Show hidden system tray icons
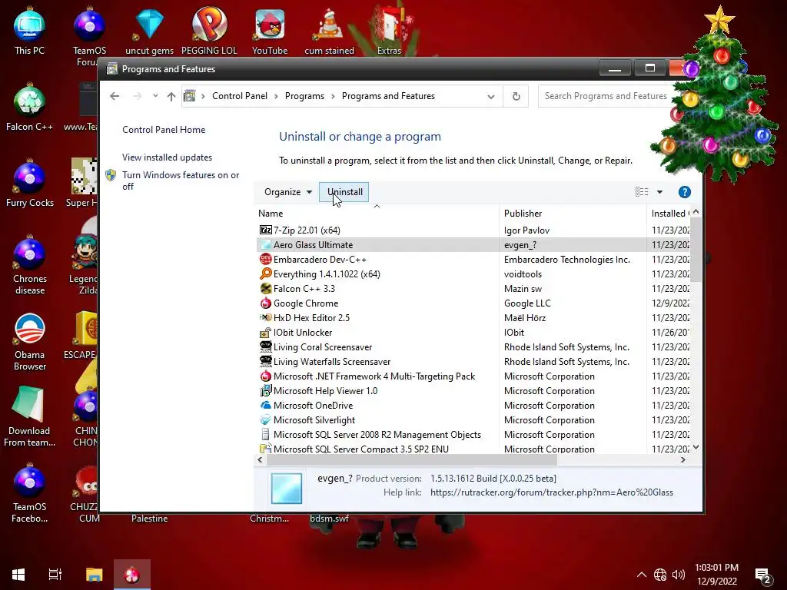Screen dimensions: 787x590 pyautogui.click(x=642, y=575)
